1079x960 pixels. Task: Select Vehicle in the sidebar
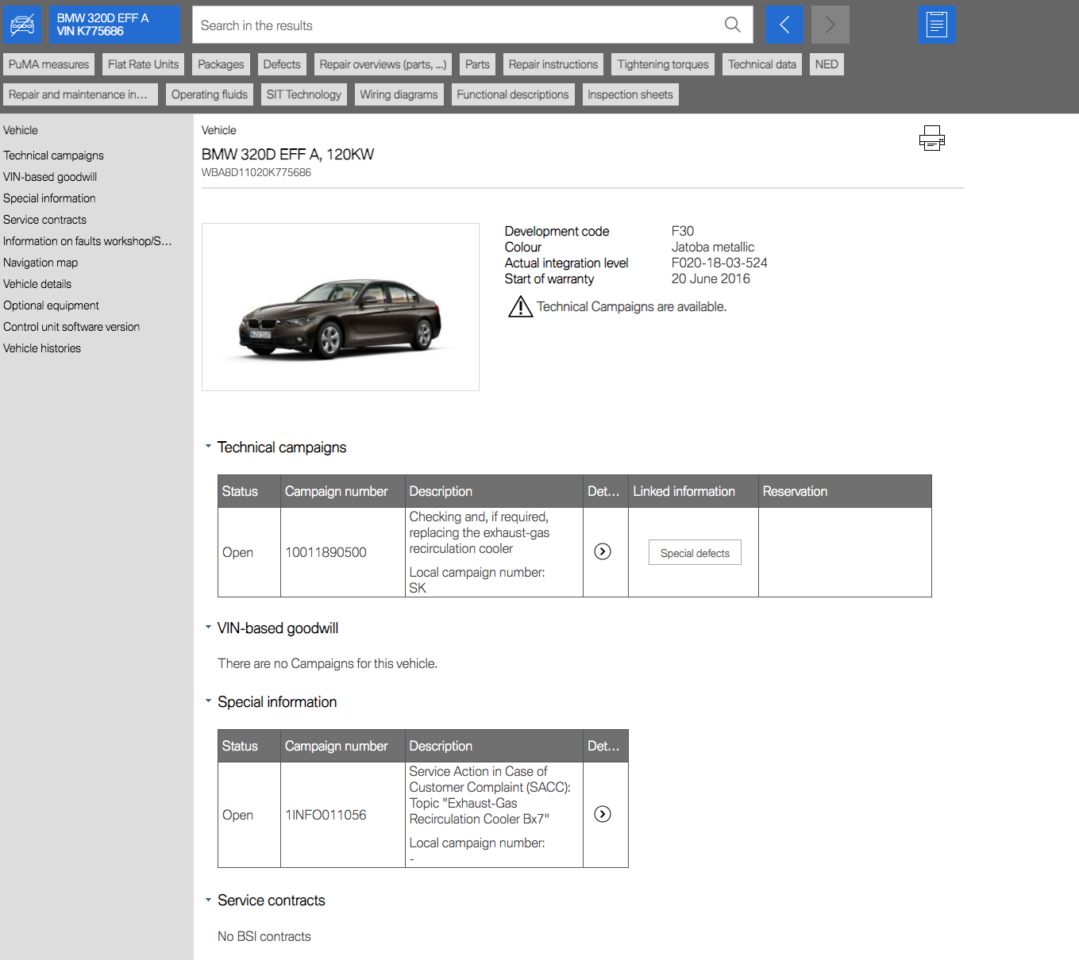point(21,130)
